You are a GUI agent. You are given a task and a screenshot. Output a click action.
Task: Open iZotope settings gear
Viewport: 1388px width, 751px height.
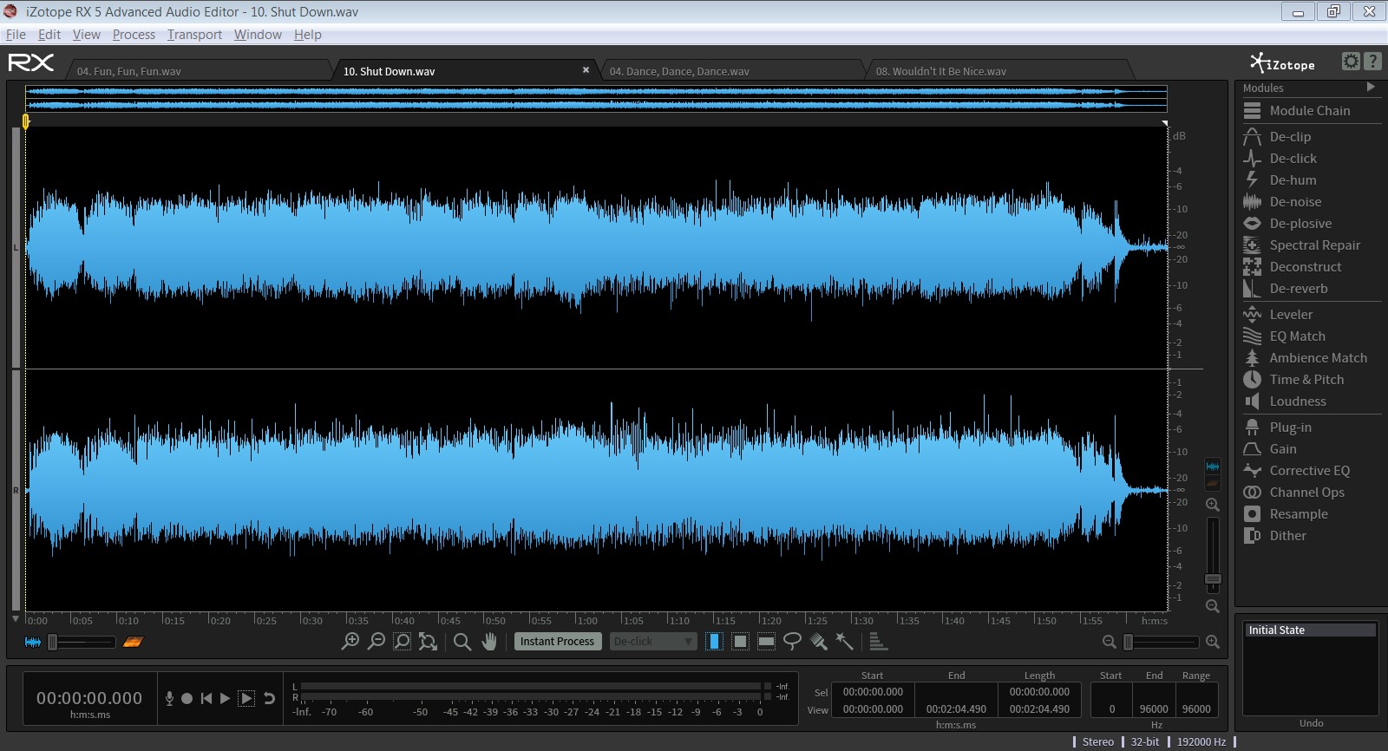tap(1351, 61)
